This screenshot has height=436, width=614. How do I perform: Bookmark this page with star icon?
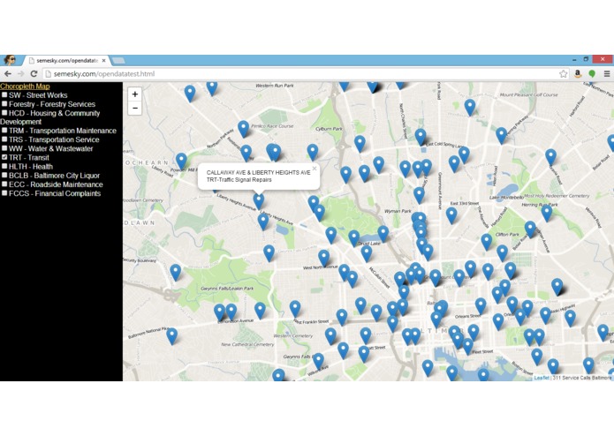click(563, 73)
